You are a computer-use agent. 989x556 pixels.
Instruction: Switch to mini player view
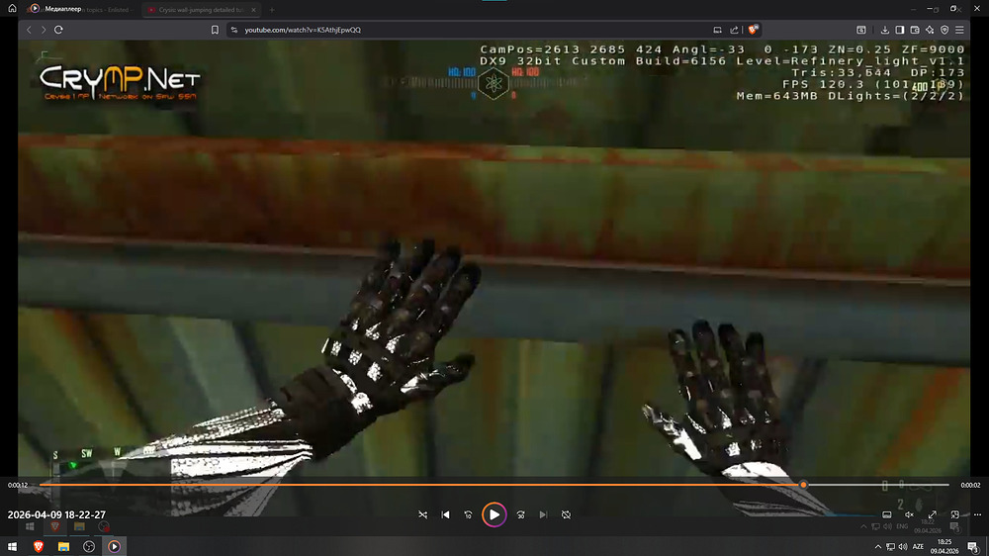click(954, 514)
